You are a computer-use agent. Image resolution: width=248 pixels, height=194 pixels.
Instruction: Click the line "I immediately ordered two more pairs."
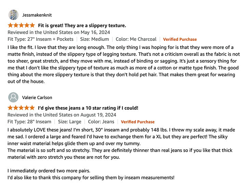[50, 170]
